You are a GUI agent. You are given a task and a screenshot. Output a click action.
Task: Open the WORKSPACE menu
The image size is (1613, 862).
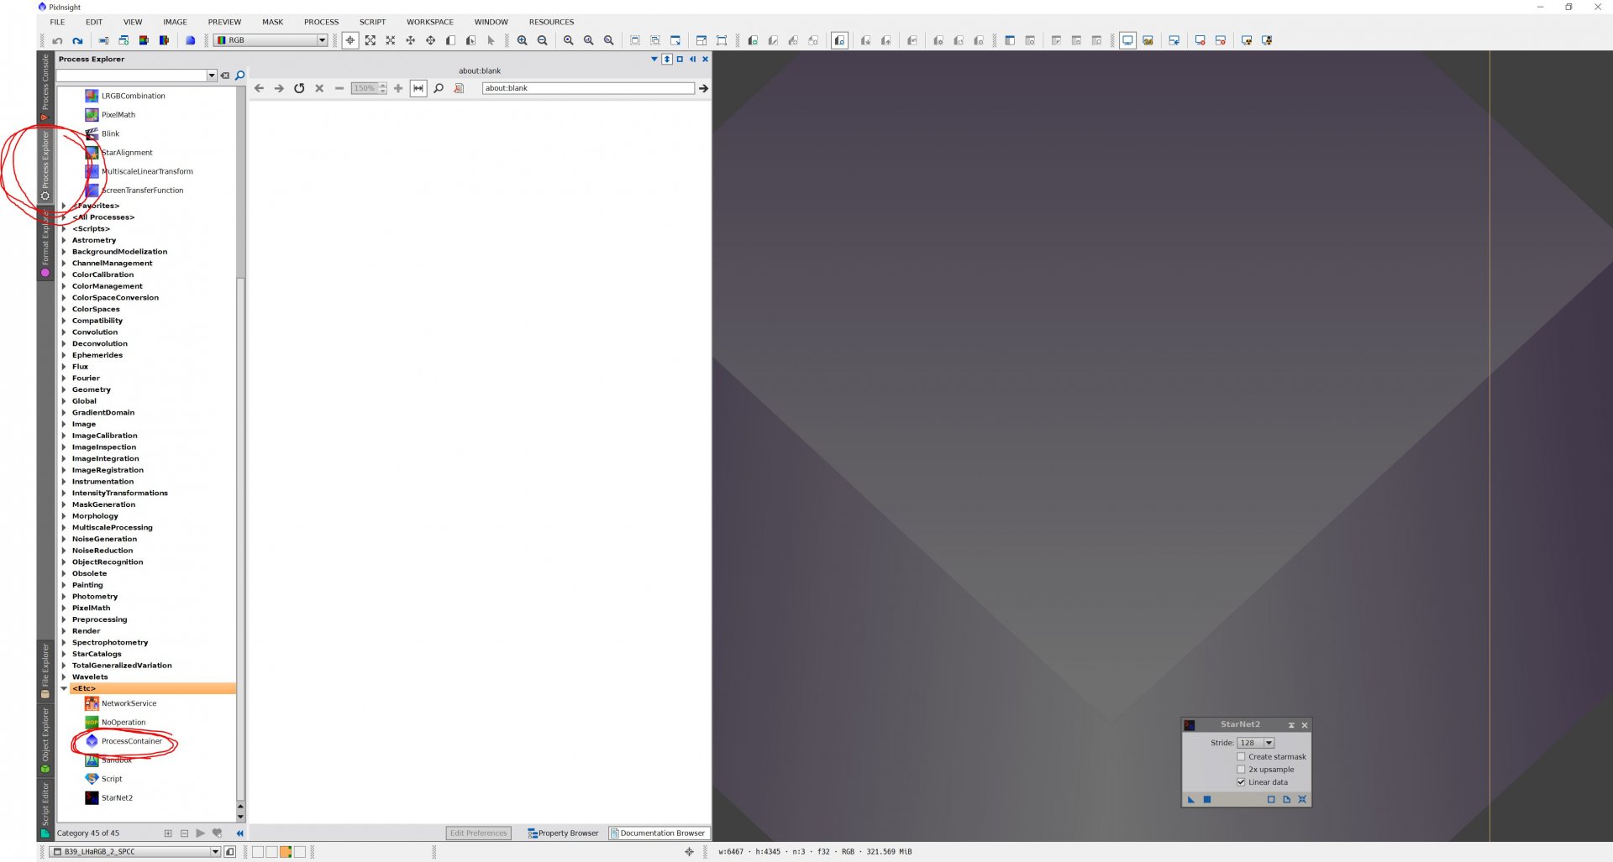(430, 22)
